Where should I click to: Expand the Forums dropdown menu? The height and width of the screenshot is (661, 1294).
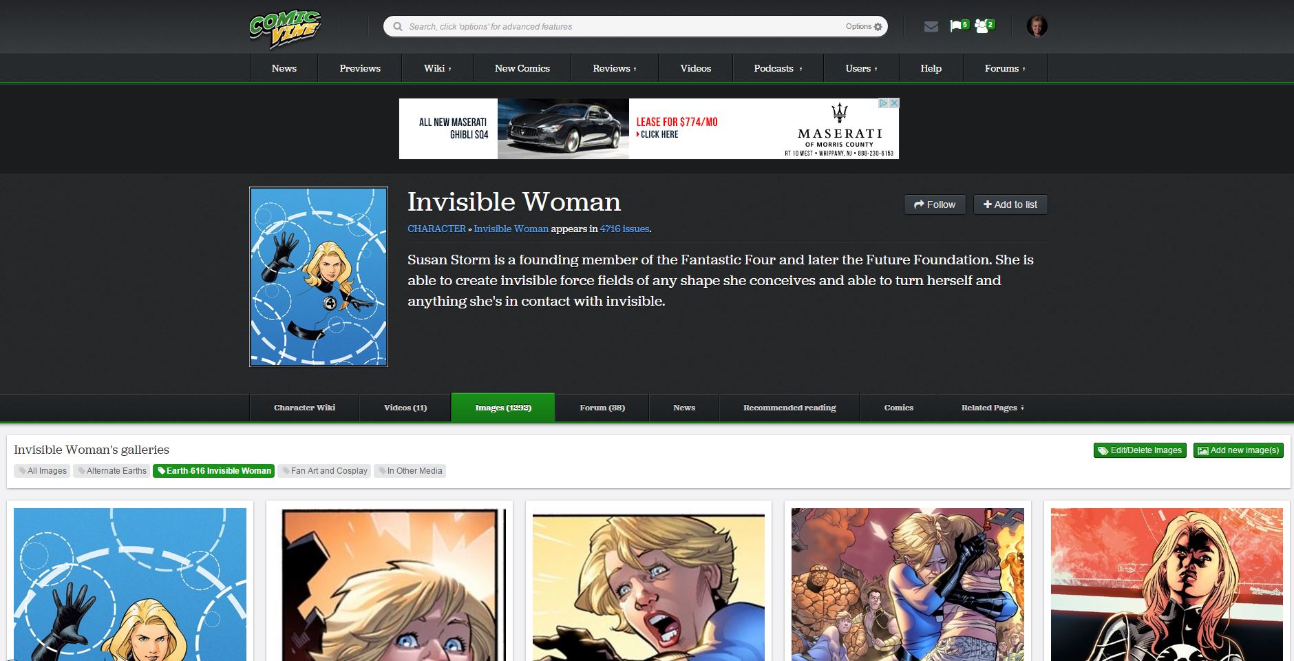1005,68
